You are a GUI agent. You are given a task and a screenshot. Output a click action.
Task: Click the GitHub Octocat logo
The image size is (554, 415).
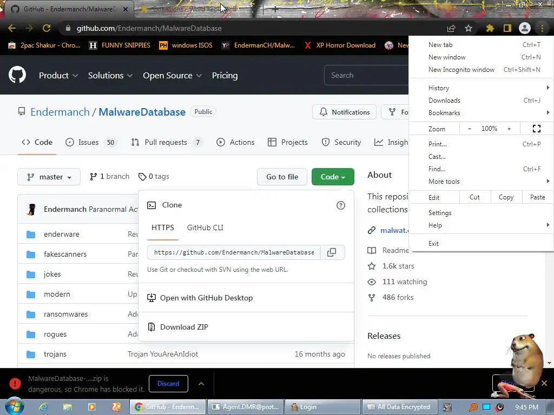pos(17,75)
